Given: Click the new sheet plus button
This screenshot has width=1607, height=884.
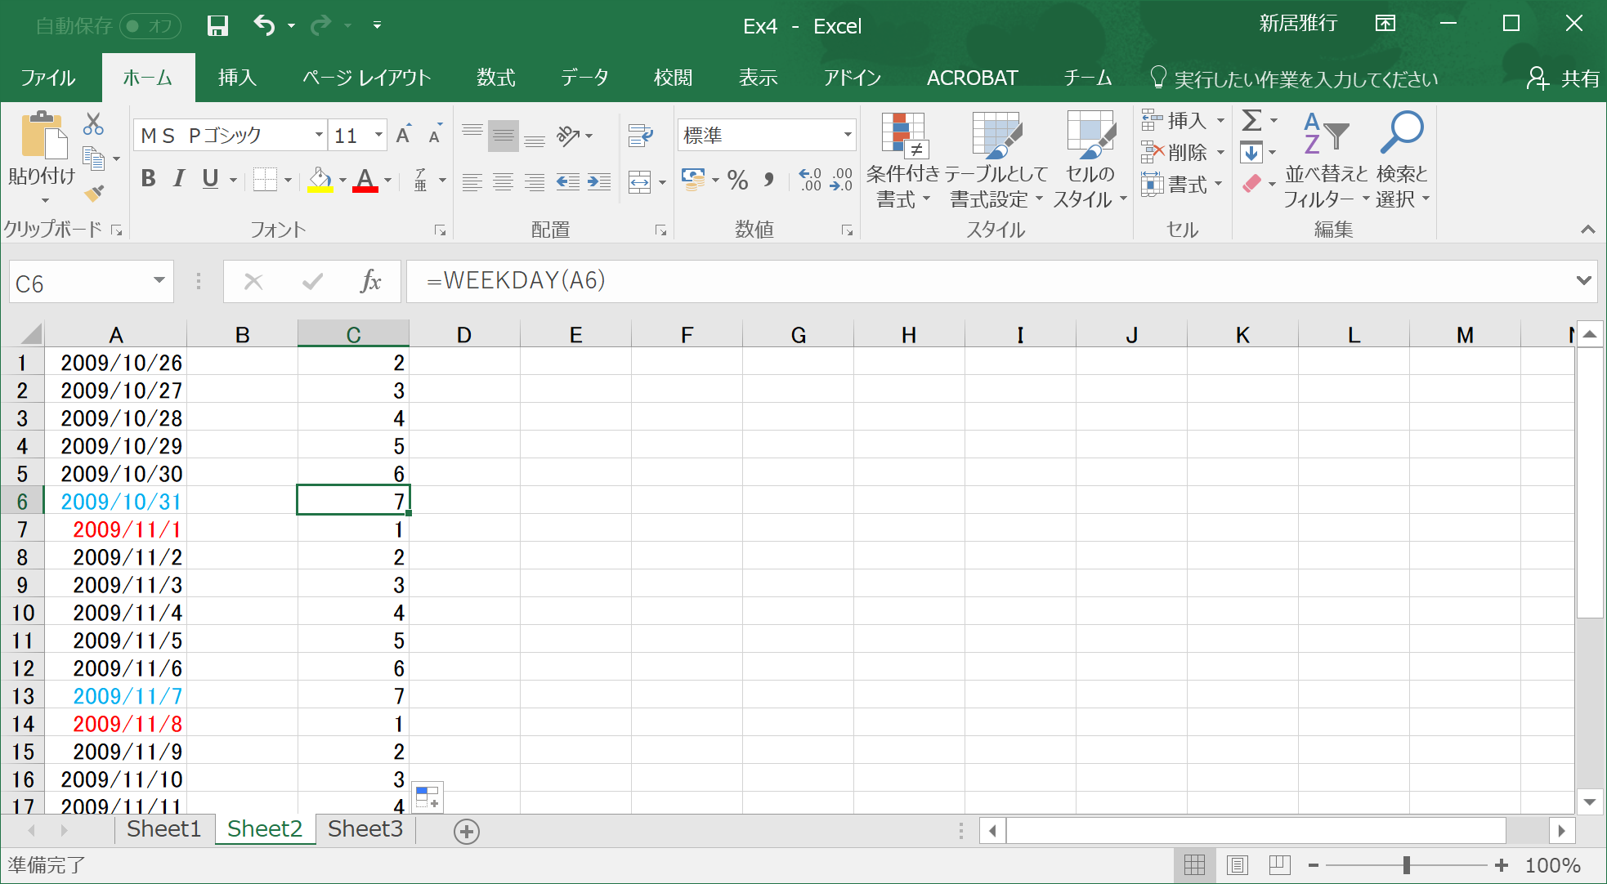Looking at the screenshot, I should [467, 832].
